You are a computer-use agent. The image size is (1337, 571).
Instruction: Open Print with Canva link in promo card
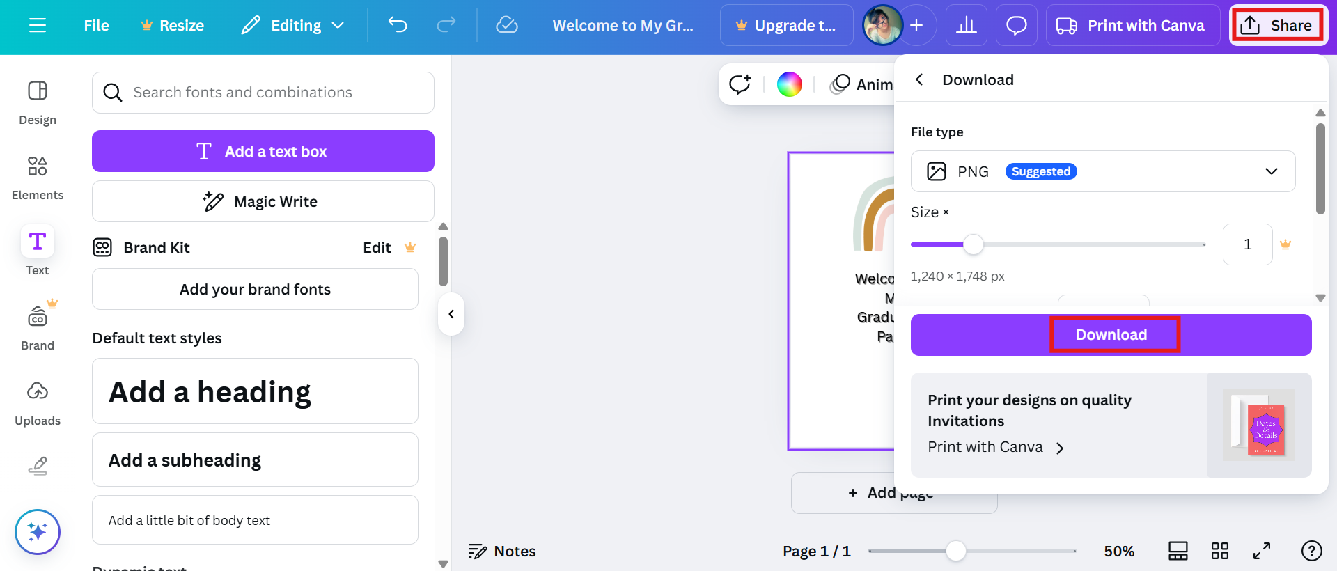(x=996, y=447)
